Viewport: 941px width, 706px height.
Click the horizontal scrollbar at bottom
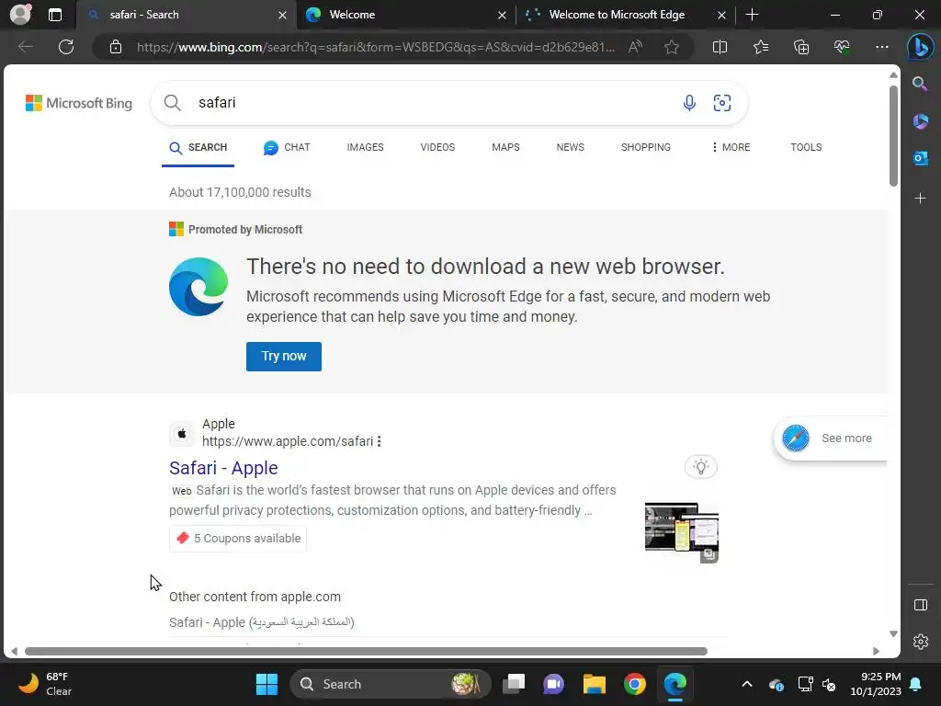point(366,652)
